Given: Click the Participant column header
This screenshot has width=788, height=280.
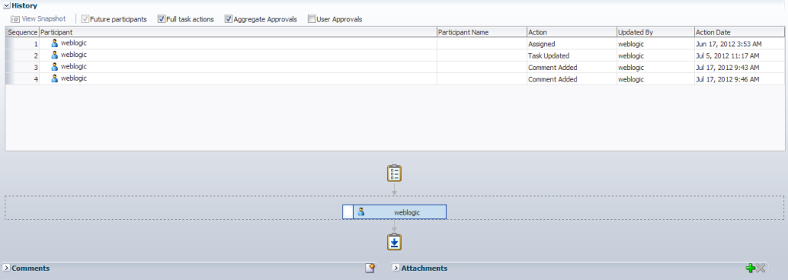Looking at the screenshot, I should pyautogui.click(x=239, y=32).
